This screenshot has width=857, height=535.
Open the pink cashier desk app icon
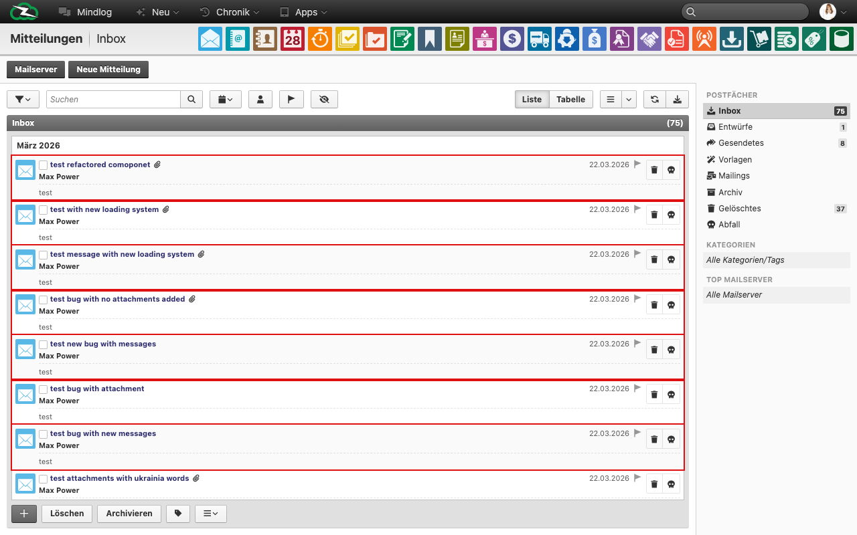[x=485, y=39]
